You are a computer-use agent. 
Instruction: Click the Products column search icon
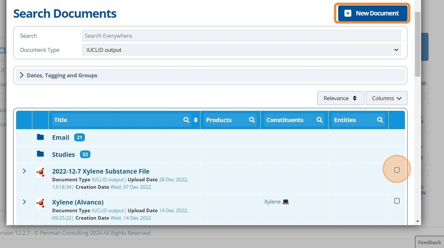tap(252, 120)
